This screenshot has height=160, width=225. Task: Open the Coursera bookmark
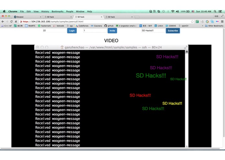point(96,26)
